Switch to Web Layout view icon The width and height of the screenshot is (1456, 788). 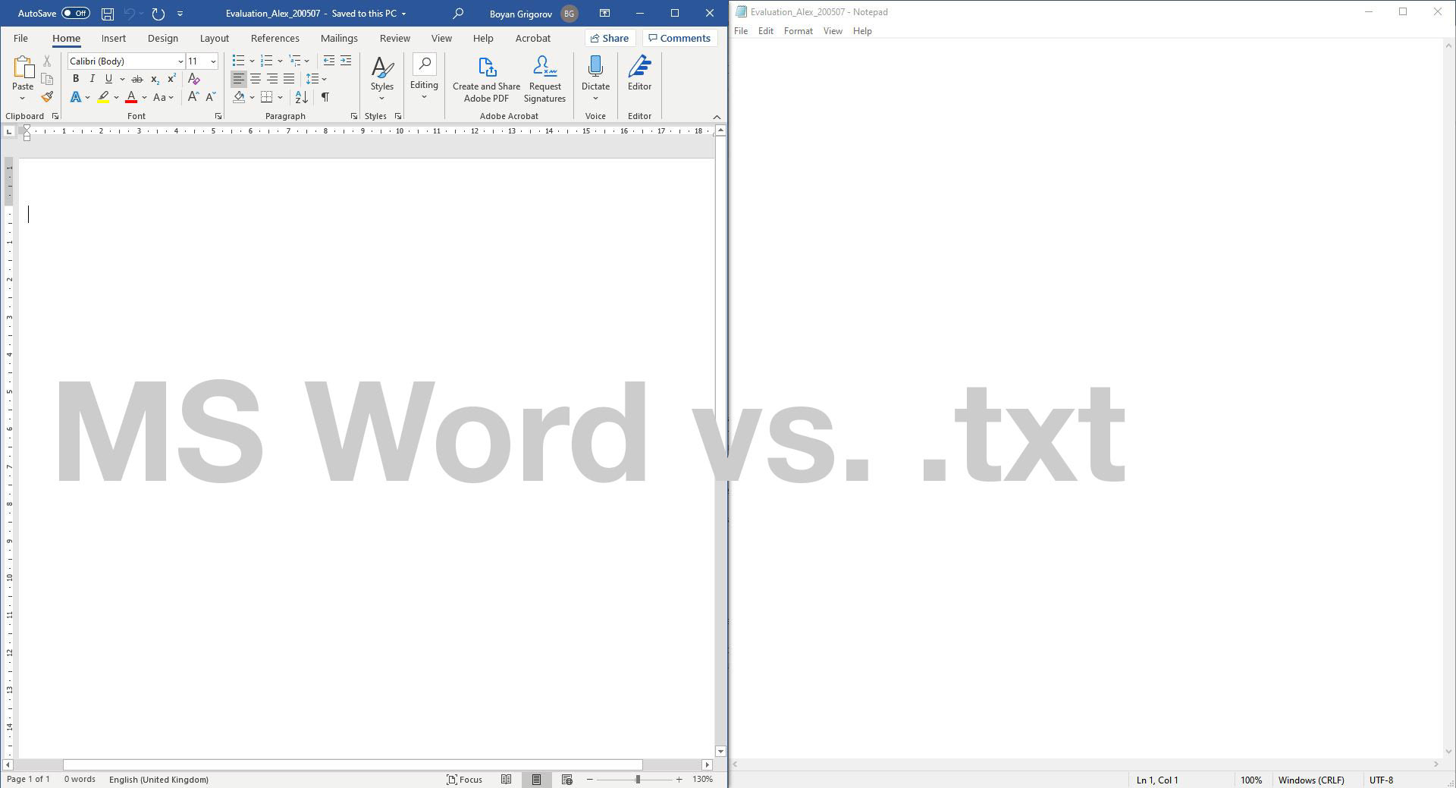(x=566, y=779)
